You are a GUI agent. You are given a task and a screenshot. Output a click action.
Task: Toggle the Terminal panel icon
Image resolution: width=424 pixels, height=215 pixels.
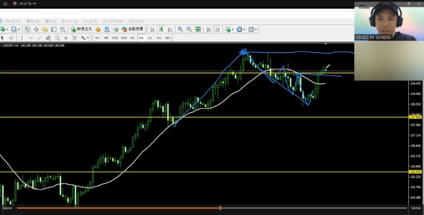pos(54,29)
